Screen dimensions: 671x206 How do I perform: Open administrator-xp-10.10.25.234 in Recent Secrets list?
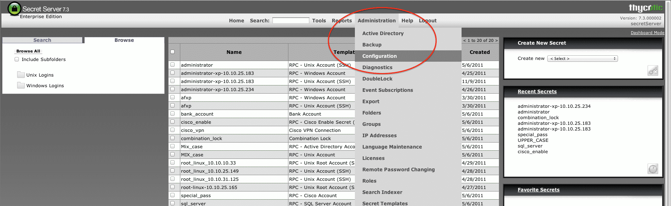click(554, 106)
